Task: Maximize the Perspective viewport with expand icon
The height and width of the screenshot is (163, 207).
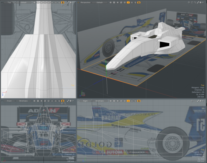Action: click(x=198, y=2)
